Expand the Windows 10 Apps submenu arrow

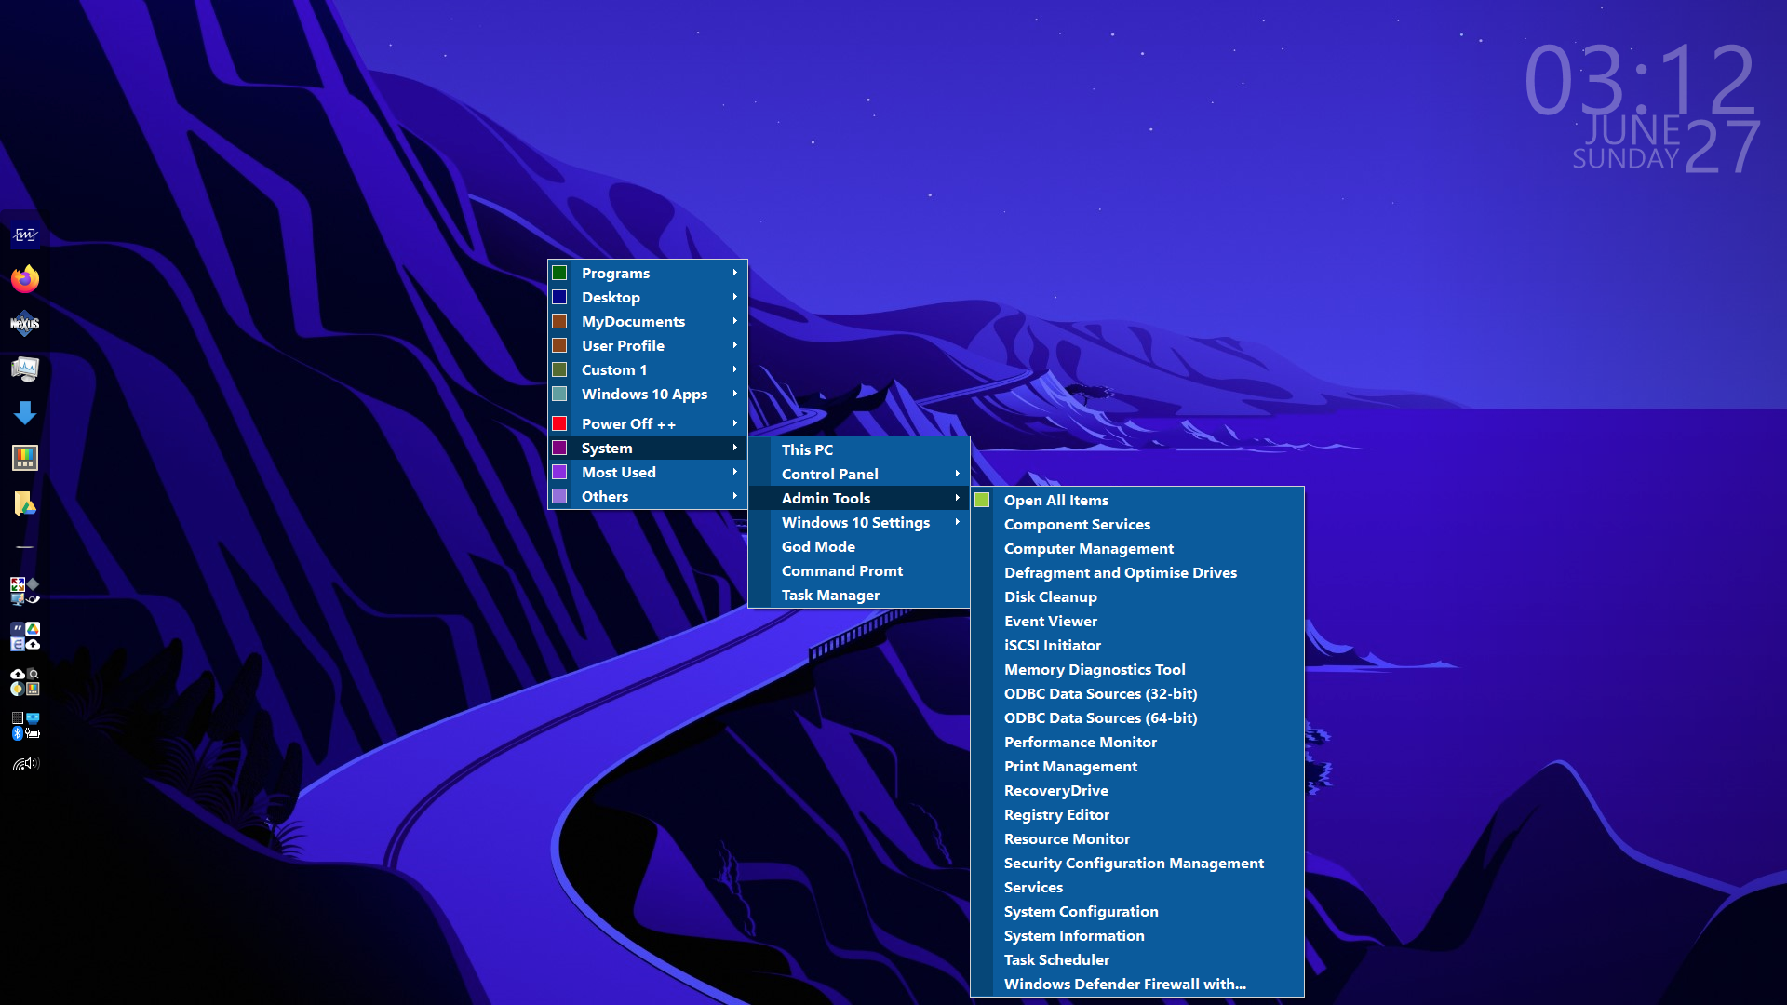[x=734, y=394]
